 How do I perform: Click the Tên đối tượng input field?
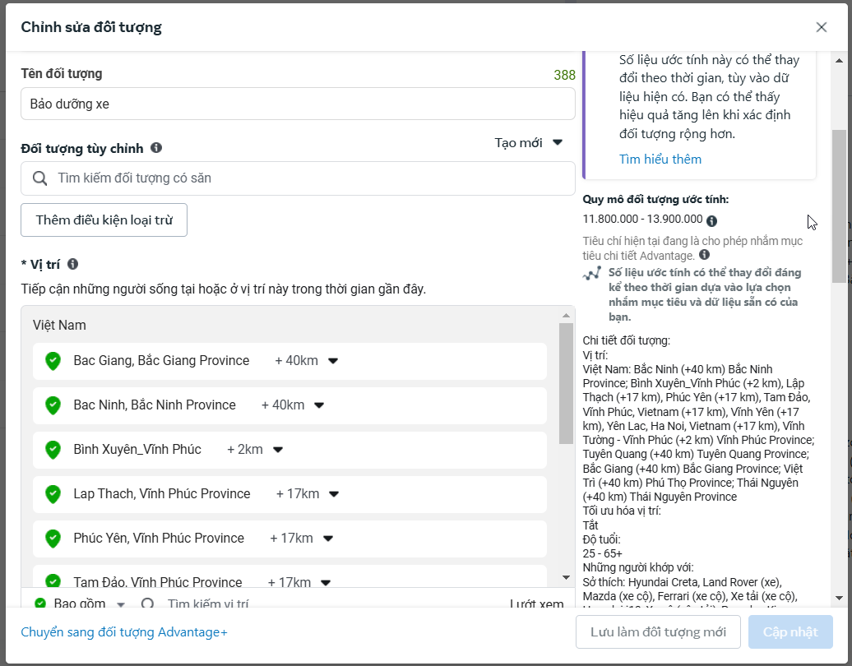(x=298, y=104)
